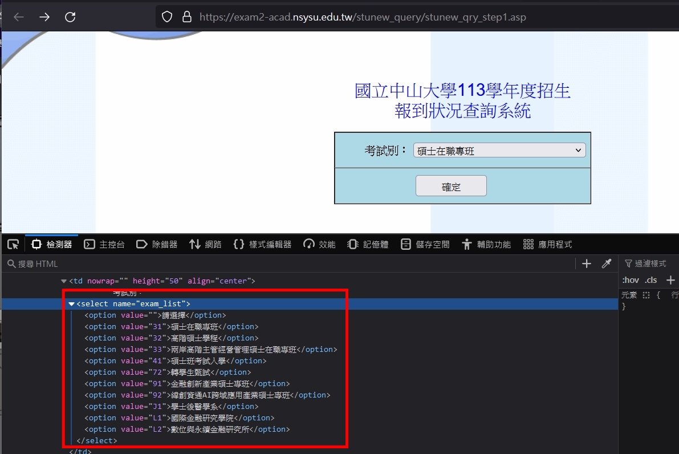
Task: Collapse the select exam_list node
Action: (x=71, y=304)
